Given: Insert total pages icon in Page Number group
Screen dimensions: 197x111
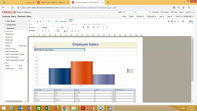Looking at the screenshot, I should tap(88, 27).
